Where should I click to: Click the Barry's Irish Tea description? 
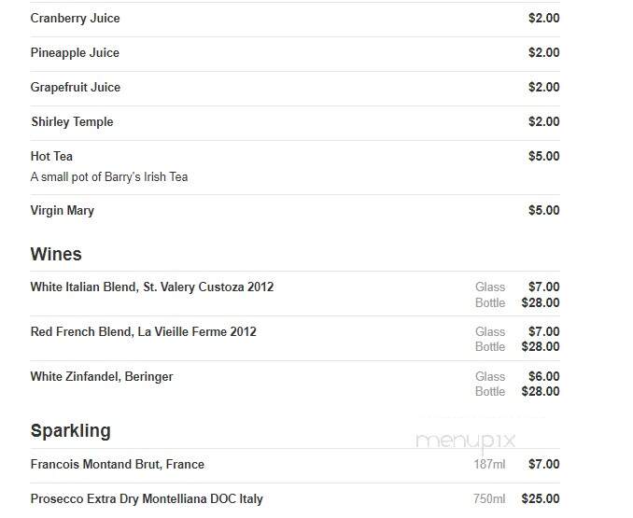point(109,177)
